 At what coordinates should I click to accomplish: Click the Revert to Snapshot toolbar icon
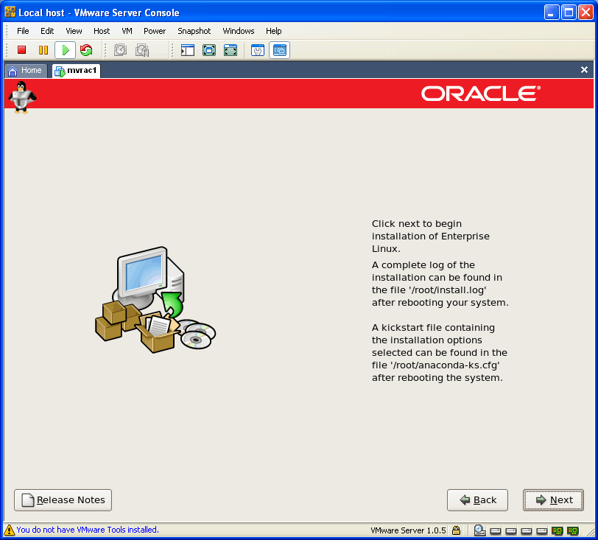[142, 50]
